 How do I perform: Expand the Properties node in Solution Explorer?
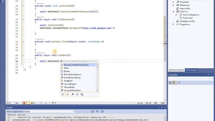(x=173, y=2)
